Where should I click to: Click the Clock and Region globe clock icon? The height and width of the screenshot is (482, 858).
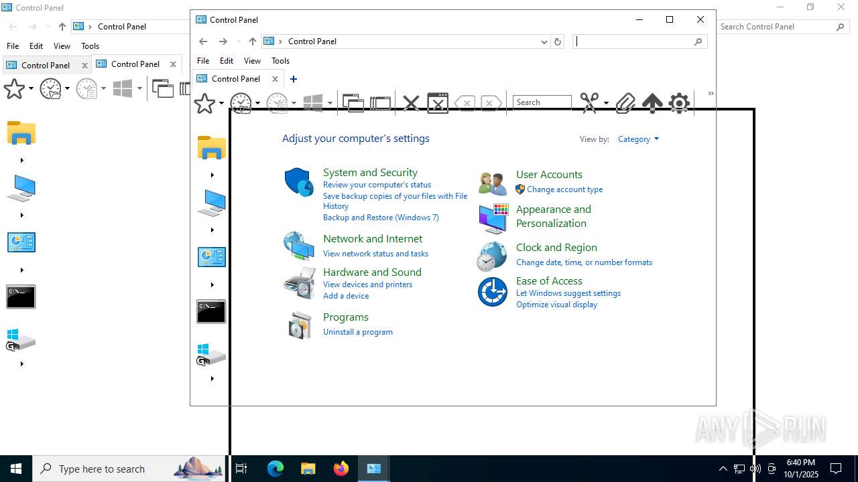[493, 256]
